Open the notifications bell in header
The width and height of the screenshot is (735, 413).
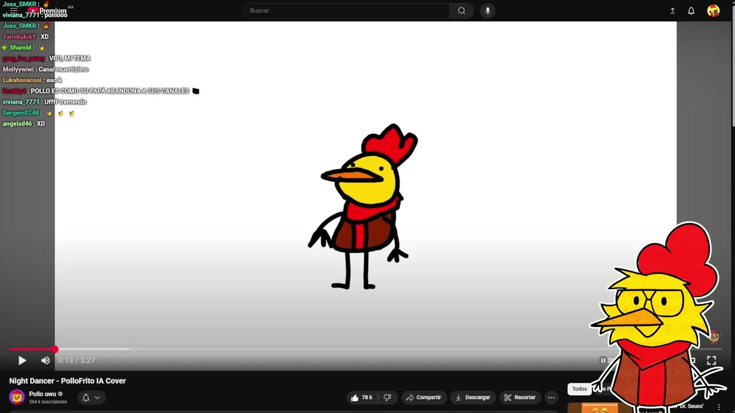(691, 10)
